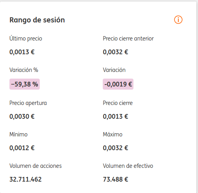Click the Precio apertura label
Viewport: 198px width, 193px height.
pos(28,103)
